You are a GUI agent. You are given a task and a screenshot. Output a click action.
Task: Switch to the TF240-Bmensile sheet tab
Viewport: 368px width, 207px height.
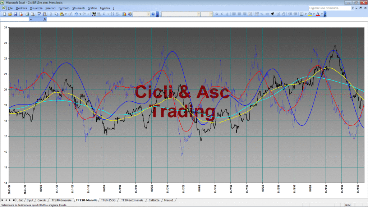coord(61,200)
